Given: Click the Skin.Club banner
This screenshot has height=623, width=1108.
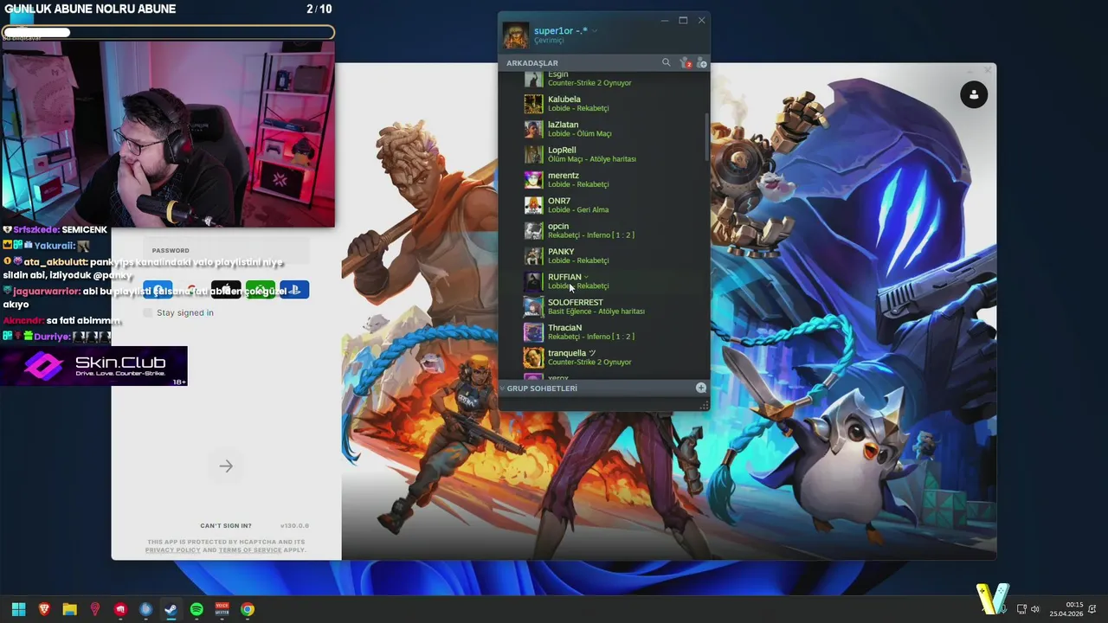Looking at the screenshot, I should 93,366.
